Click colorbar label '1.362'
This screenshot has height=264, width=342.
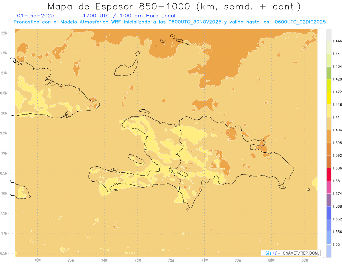pos(337,219)
